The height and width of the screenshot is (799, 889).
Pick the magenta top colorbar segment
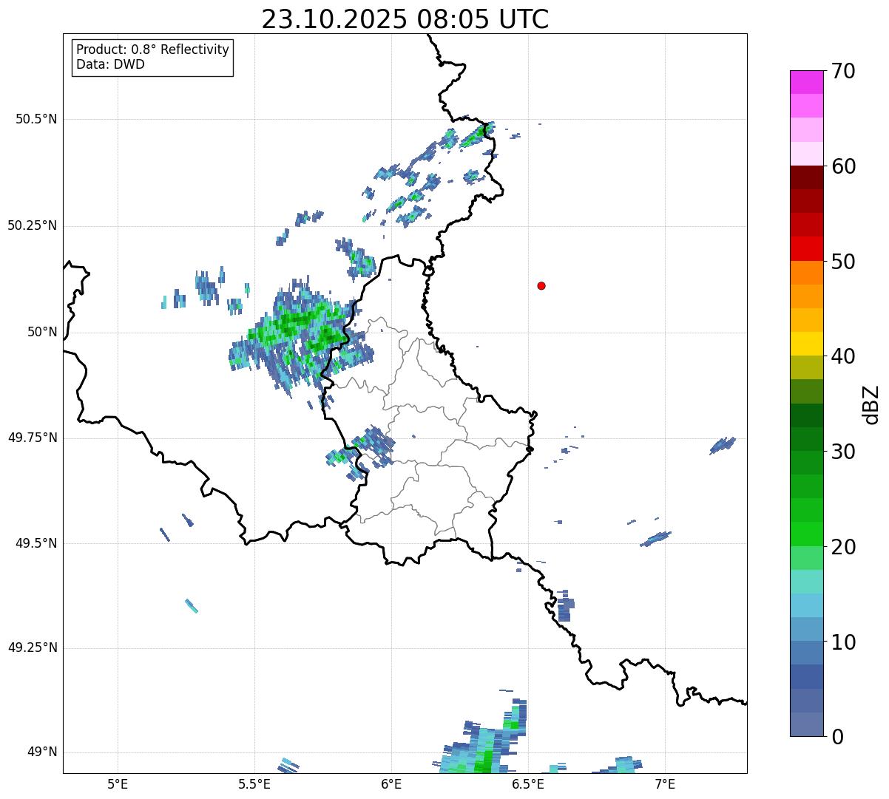coord(806,82)
